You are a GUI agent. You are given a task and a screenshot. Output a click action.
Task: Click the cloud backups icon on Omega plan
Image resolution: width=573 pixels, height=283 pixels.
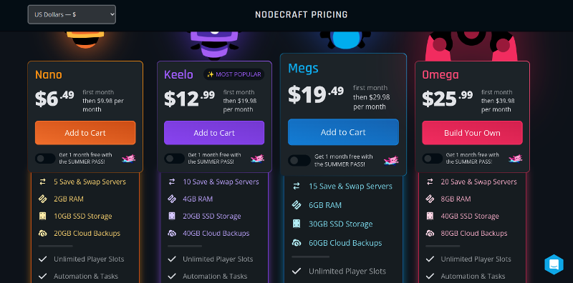click(x=430, y=233)
